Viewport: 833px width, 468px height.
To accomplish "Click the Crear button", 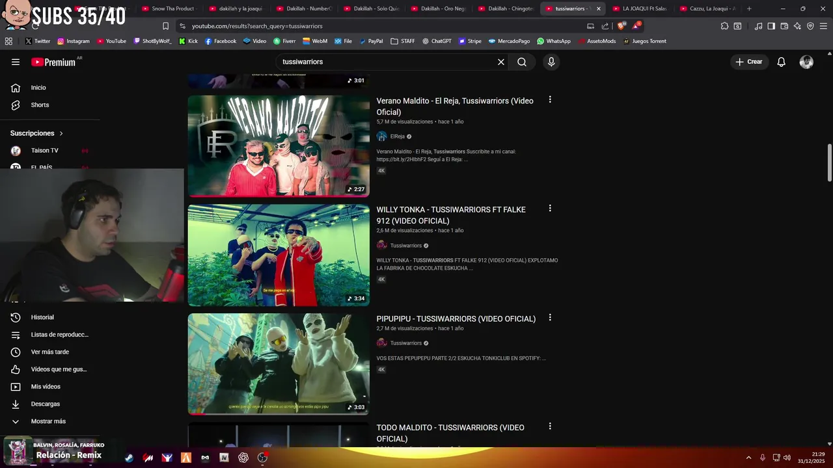I will click(x=749, y=62).
